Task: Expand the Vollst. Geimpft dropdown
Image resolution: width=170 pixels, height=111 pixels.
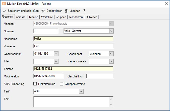Action: click(111, 31)
